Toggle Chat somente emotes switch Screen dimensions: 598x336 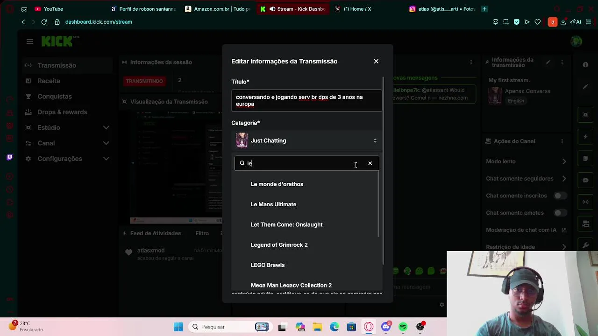[x=560, y=213]
